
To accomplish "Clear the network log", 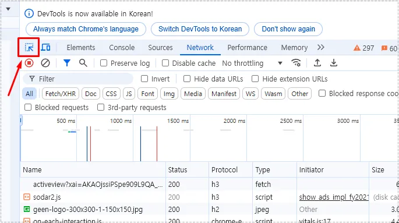I will (45, 63).
